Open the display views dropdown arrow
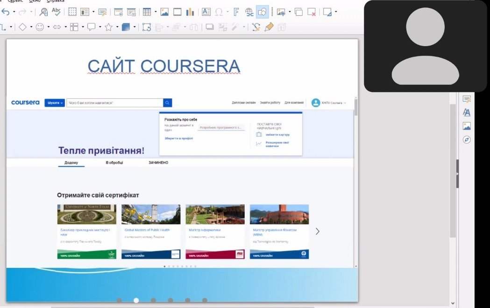This screenshot has height=308, width=490. tap(93, 12)
